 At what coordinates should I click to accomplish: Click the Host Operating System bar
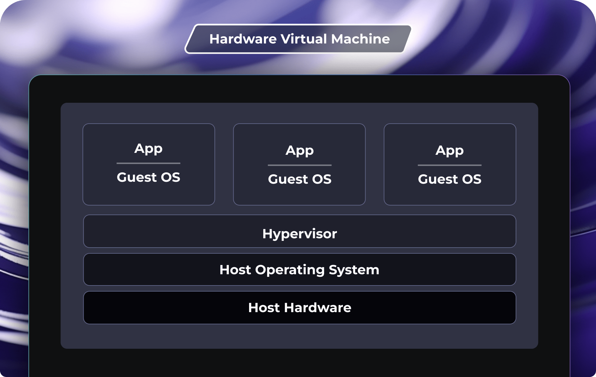pos(299,270)
